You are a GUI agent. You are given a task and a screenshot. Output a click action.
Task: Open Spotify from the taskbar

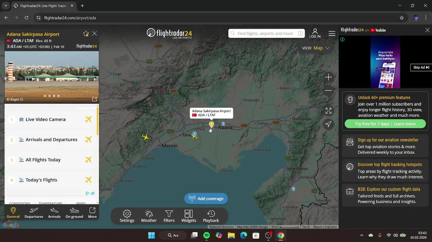206,235
